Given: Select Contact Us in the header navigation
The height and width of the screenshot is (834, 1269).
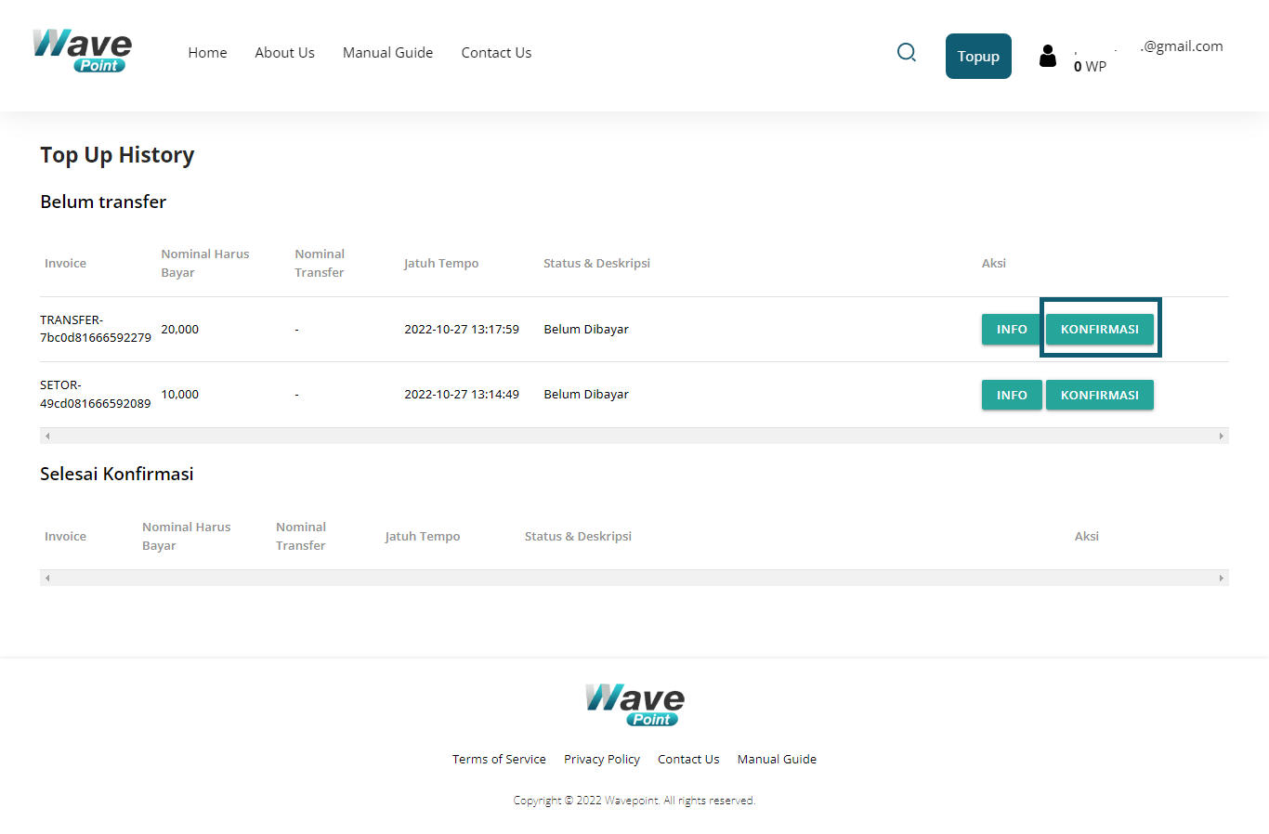Looking at the screenshot, I should (x=496, y=53).
